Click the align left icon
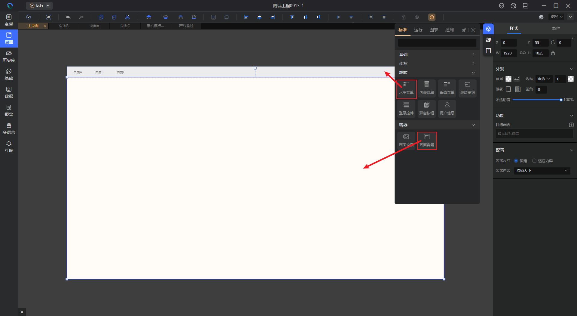 tap(246, 17)
